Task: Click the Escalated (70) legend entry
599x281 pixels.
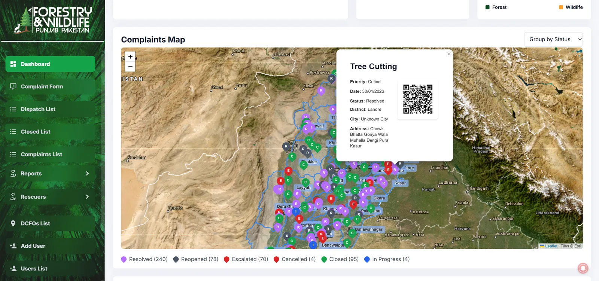Action: click(x=246, y=259)
